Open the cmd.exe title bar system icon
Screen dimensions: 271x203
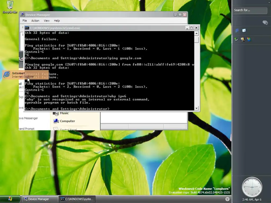27,28
